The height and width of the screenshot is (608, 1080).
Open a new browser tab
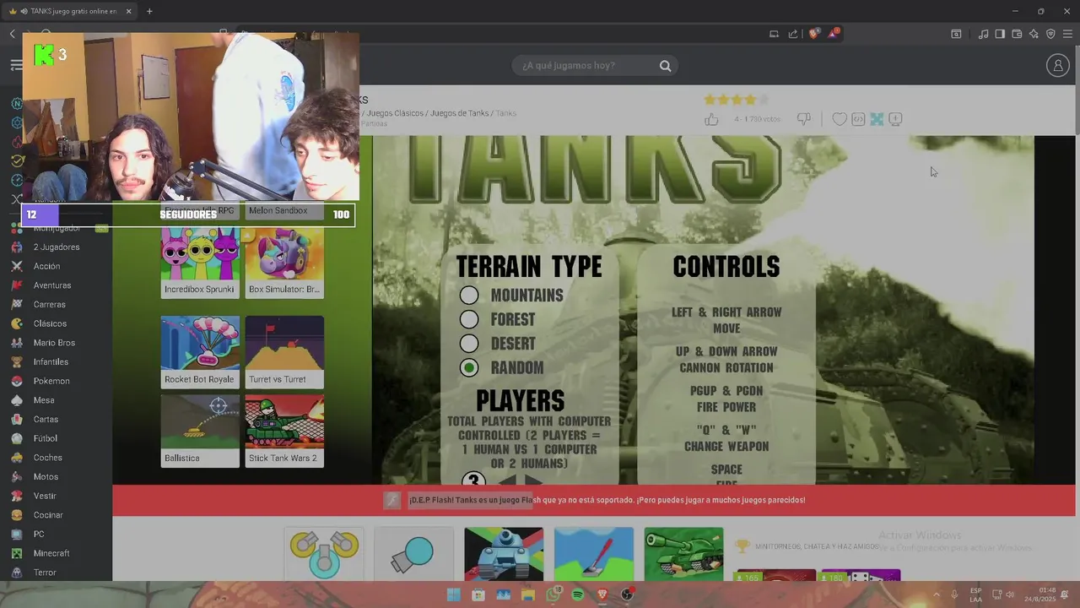click(149, 11)
